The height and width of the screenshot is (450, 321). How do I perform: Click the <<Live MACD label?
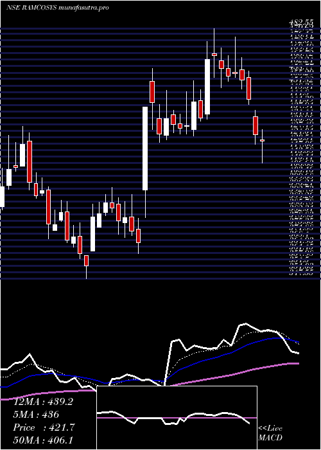[x=270, y=433]
